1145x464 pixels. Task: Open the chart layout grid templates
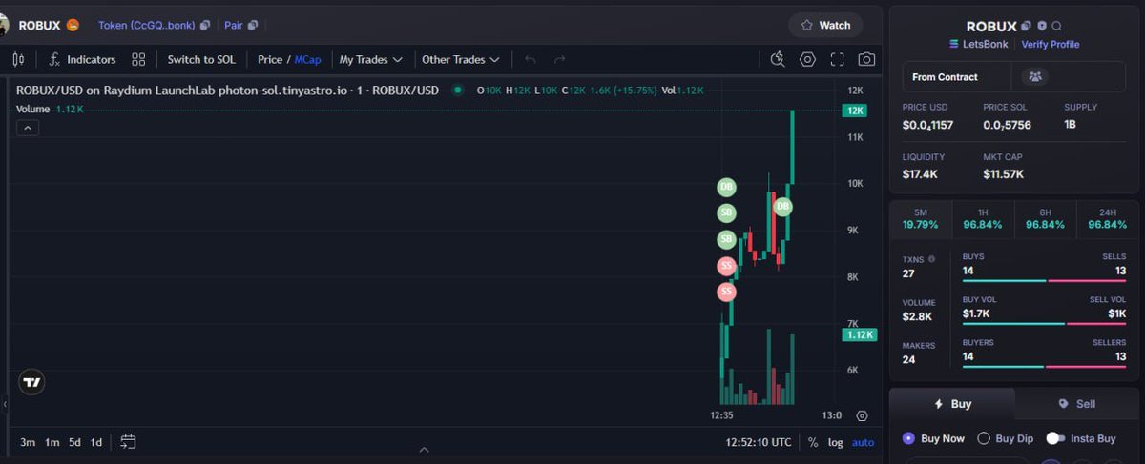click(x=139, y=59)
